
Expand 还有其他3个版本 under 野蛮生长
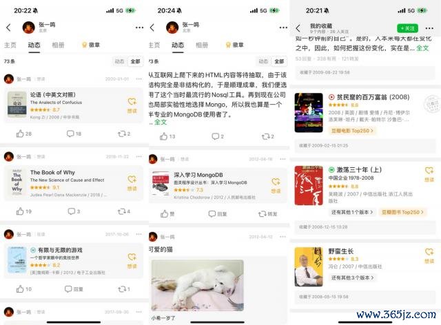pyautogui.click(x=352, y=277)
